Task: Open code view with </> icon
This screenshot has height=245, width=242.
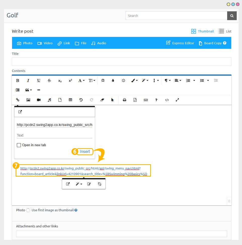Action: (x=167, y=100)
